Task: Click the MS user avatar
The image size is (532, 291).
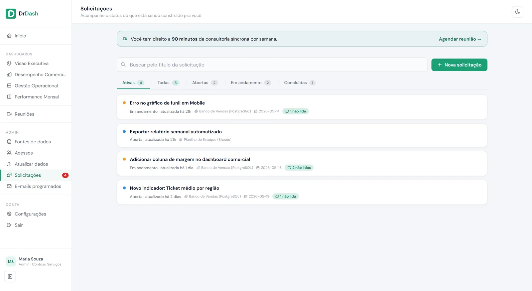Action: coord(11,262)
